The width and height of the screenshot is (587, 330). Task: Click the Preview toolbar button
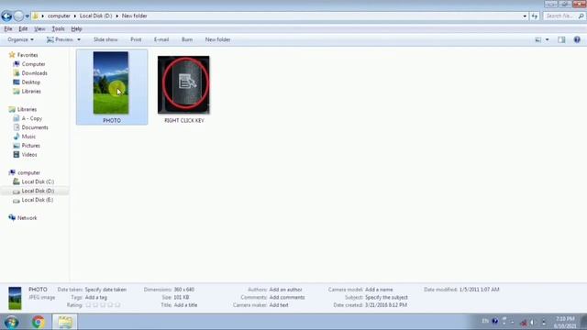(x=60, y=39)
